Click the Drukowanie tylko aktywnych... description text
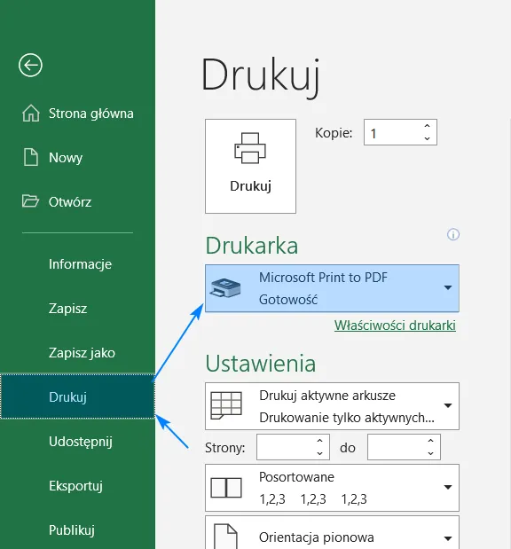 [347, 418]
